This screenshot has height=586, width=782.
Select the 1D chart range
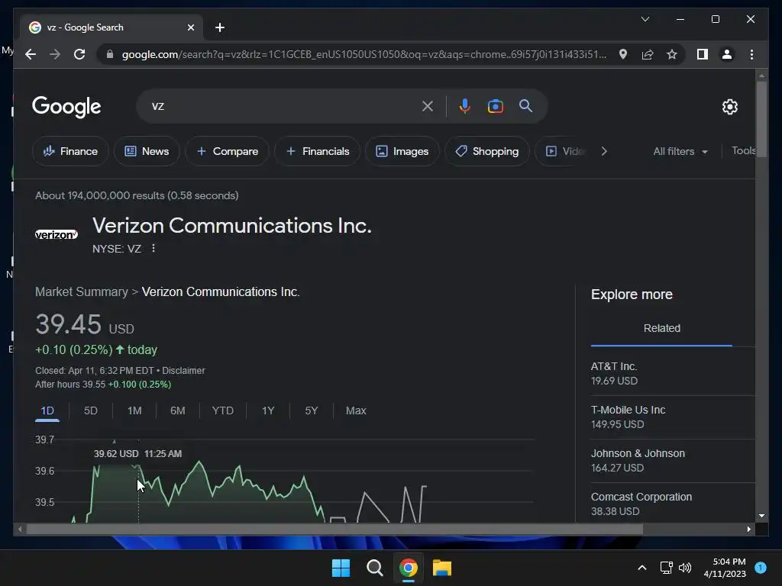coord(47,411)
